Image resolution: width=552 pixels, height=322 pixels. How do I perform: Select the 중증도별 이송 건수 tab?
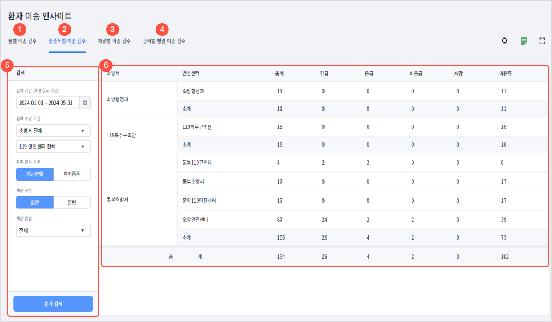67,41
